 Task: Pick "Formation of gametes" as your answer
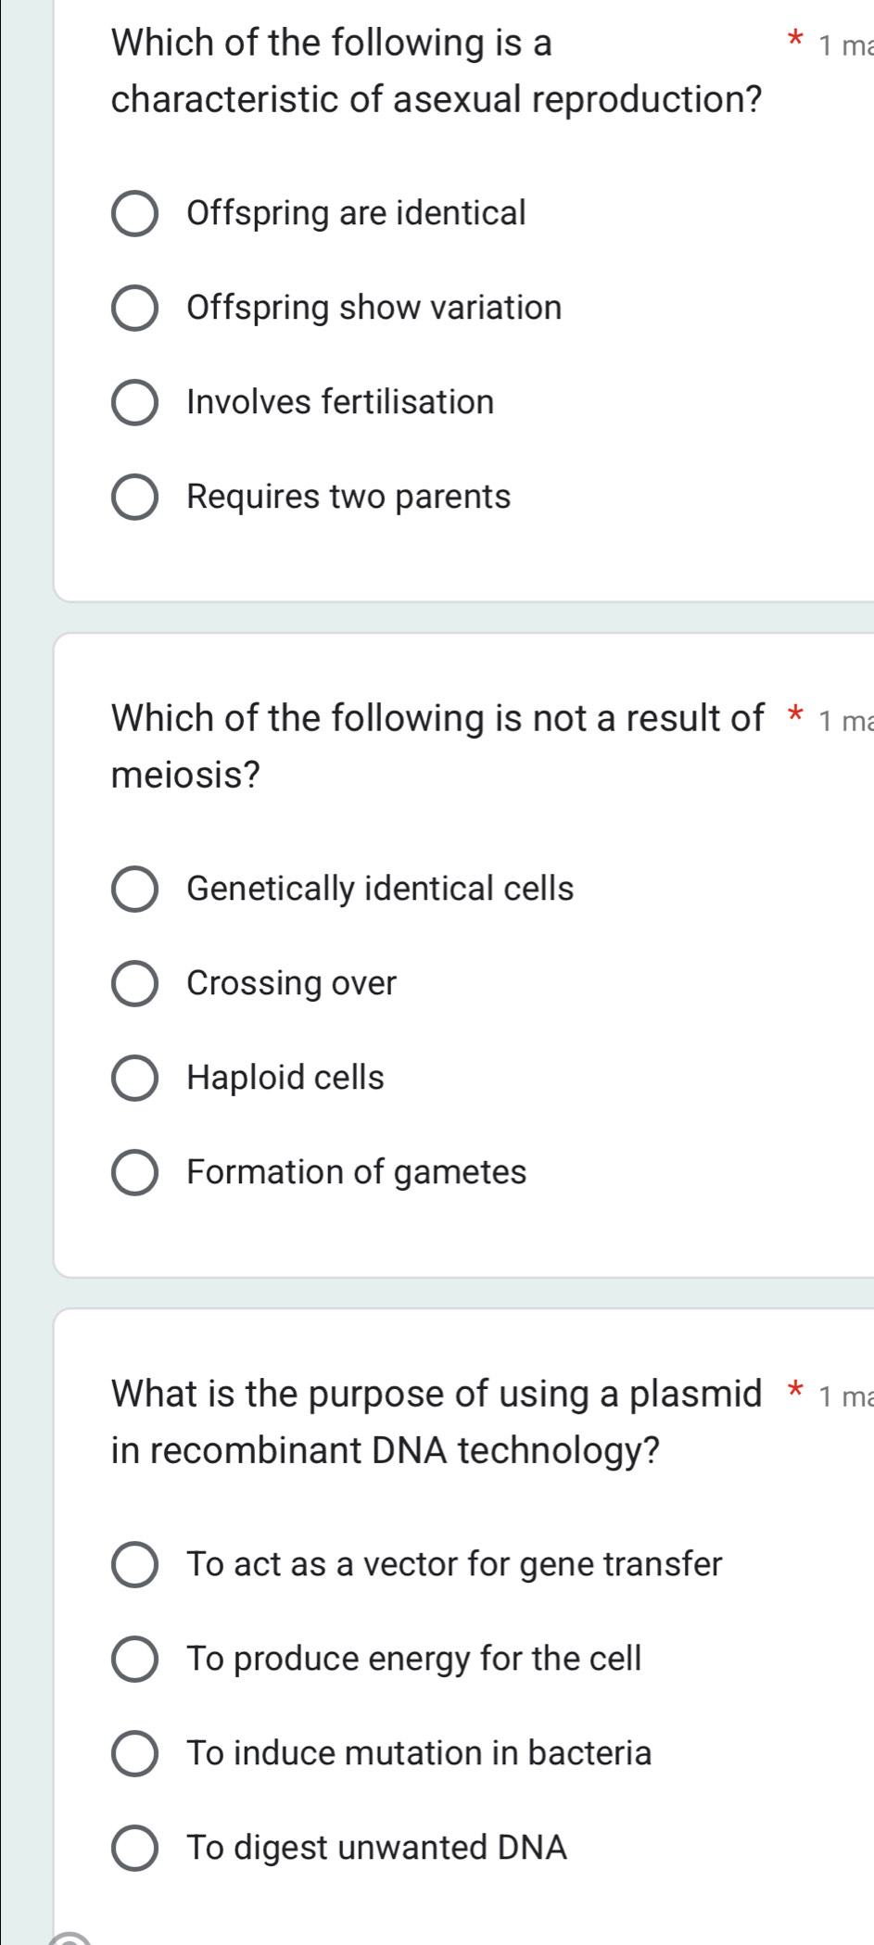click(135, 1173)
